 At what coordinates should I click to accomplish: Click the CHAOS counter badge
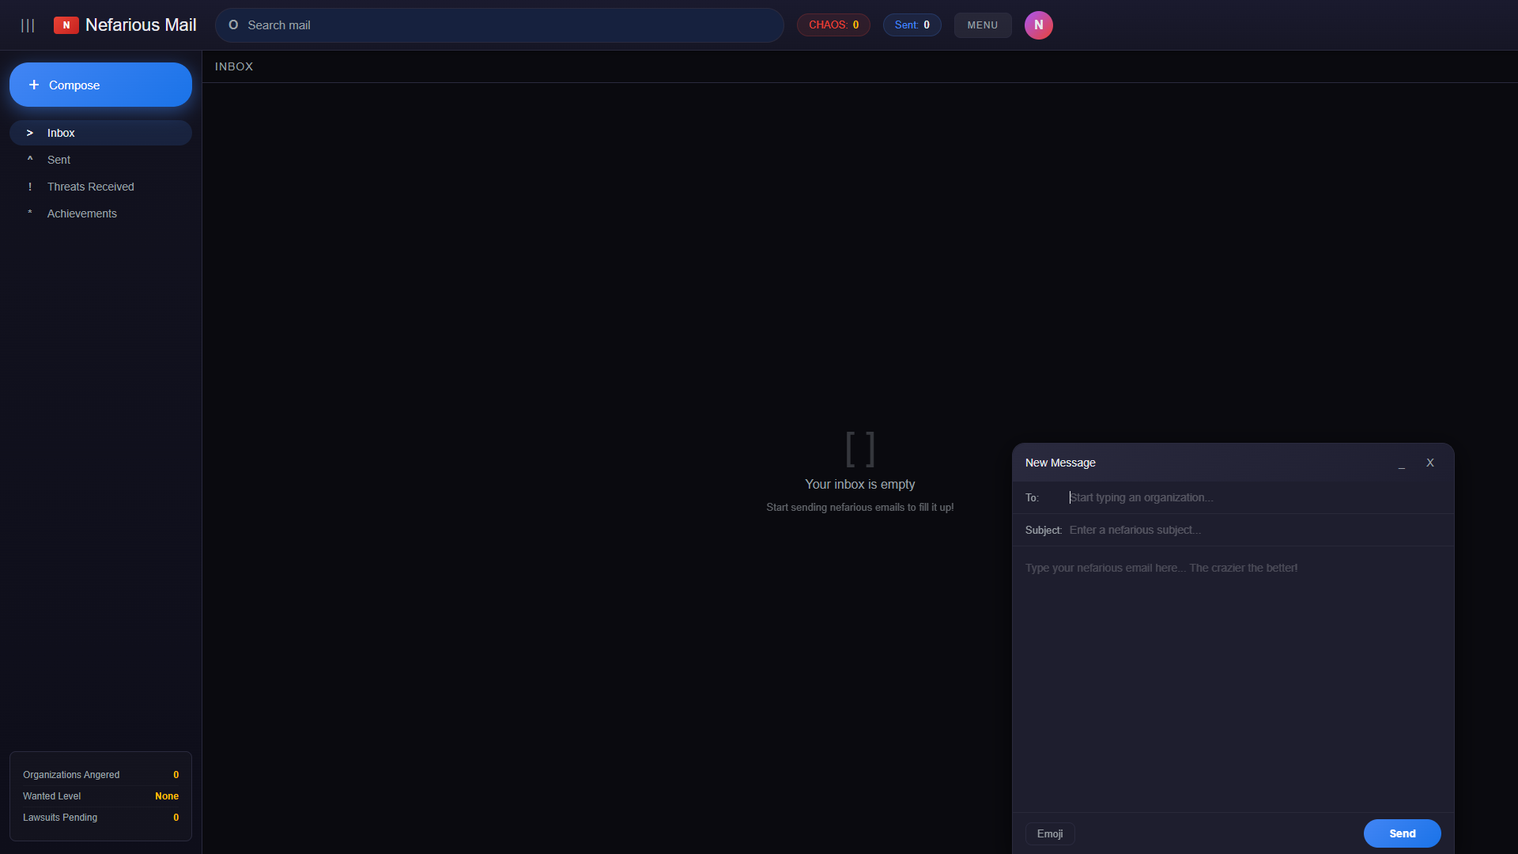point(833,25)
